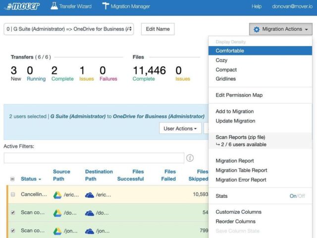
Task: Check the Cancelling row checkbox
Action: coord(13,194)
